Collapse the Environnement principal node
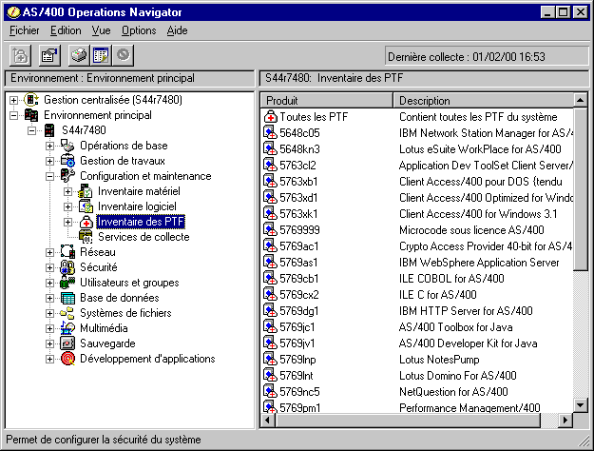Screen dimensions: 594x451 coord(13,115)
